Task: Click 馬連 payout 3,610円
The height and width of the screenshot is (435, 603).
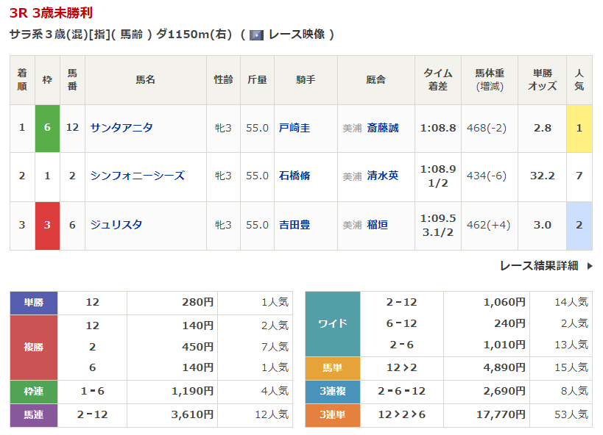Action: tap(192, 415)
